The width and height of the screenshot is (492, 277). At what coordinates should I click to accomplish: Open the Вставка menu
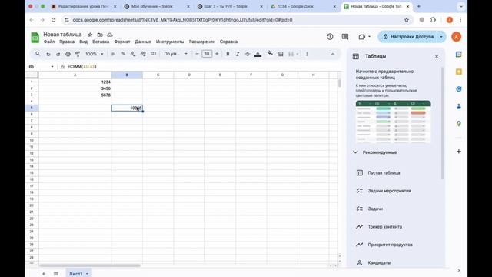(101, 42)
